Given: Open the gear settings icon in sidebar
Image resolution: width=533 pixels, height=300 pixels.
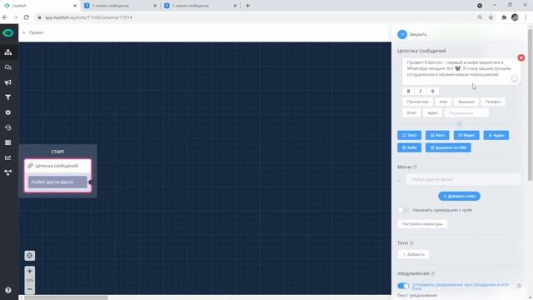Looking at the screenshot, I should 7,112.
